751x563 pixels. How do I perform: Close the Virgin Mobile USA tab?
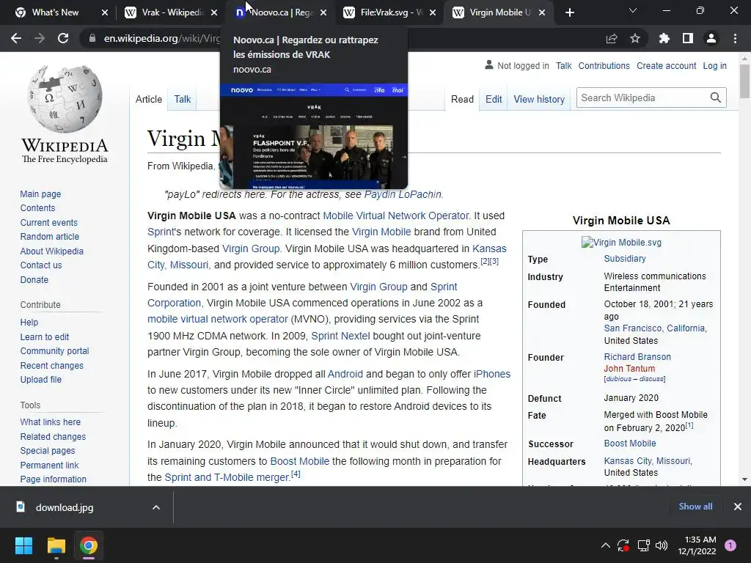tap(542, 12)
